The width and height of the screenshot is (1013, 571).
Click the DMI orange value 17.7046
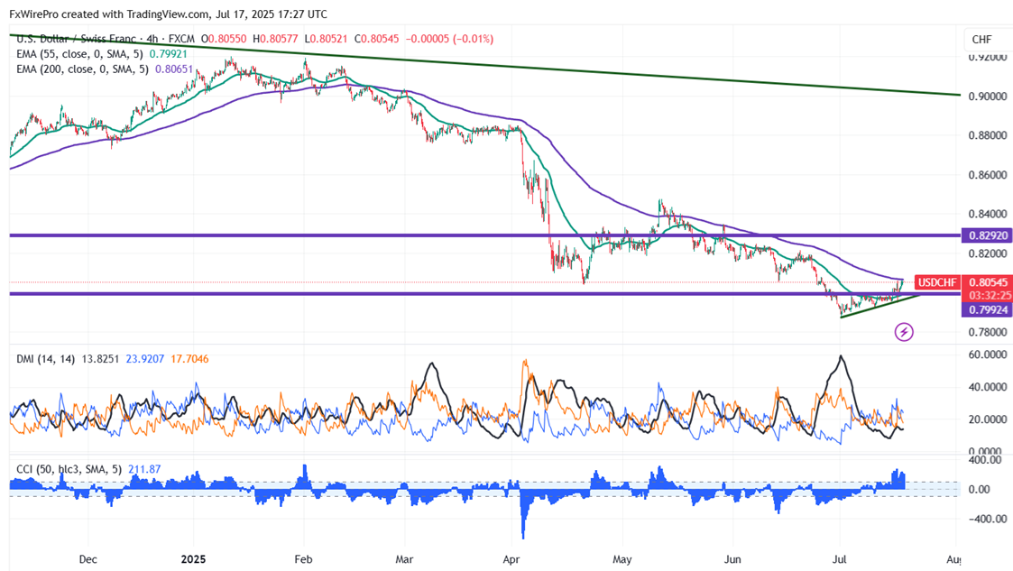point(190,358)
